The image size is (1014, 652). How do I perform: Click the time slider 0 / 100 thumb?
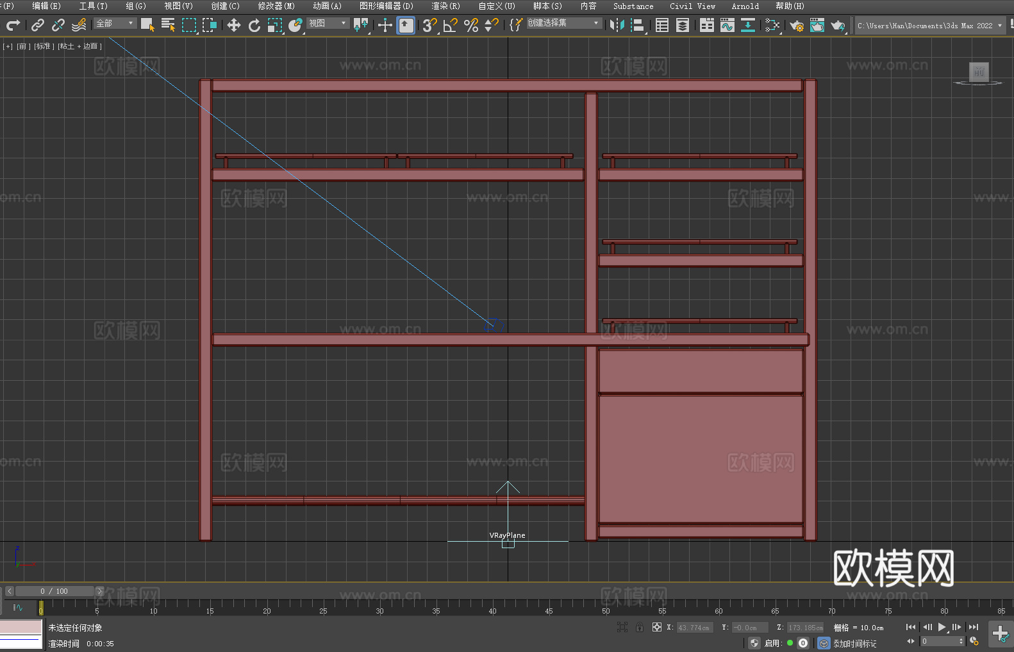coord(54,591)
